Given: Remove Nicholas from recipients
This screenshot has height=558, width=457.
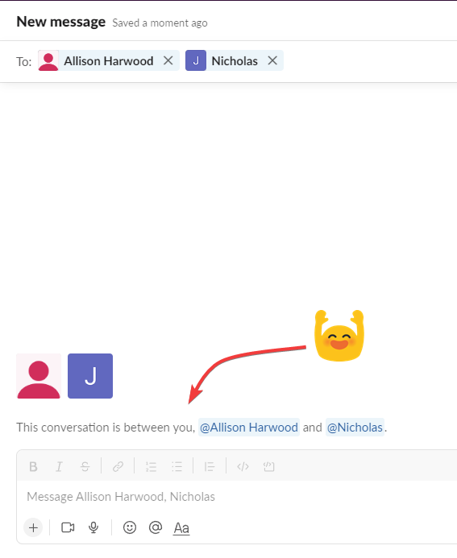Looking at the screenshot, I should pyautogui.click(x=272, y=60).
